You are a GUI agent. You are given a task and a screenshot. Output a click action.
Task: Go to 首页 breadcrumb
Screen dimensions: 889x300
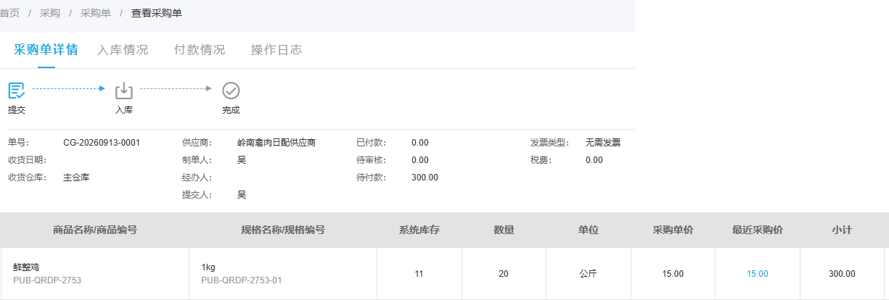coord(9,13)
